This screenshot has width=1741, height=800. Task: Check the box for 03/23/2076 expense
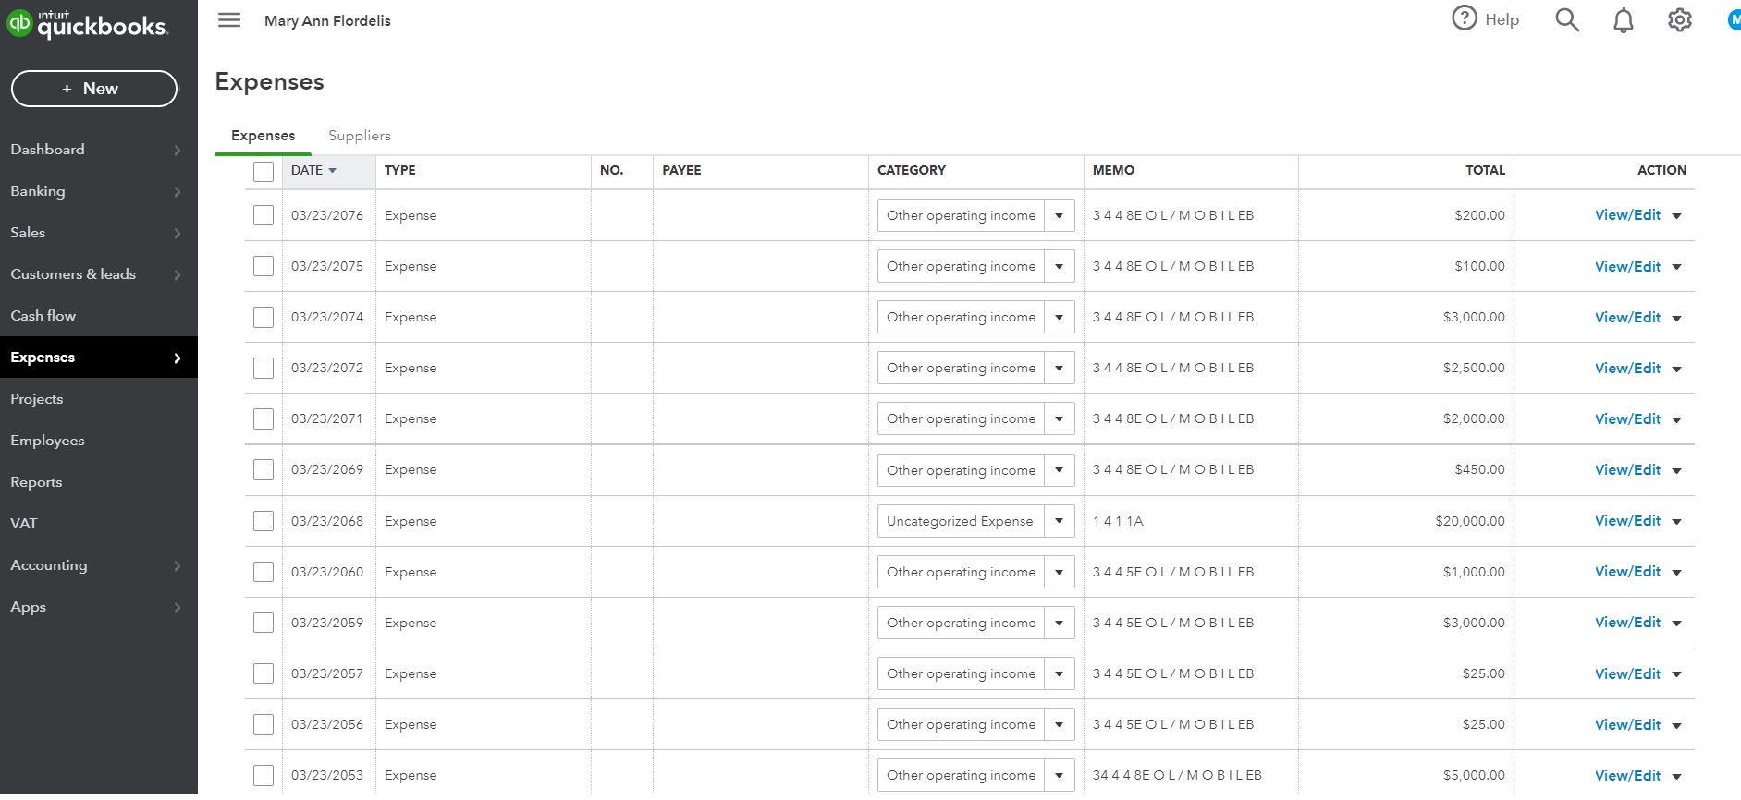(264, 215)
